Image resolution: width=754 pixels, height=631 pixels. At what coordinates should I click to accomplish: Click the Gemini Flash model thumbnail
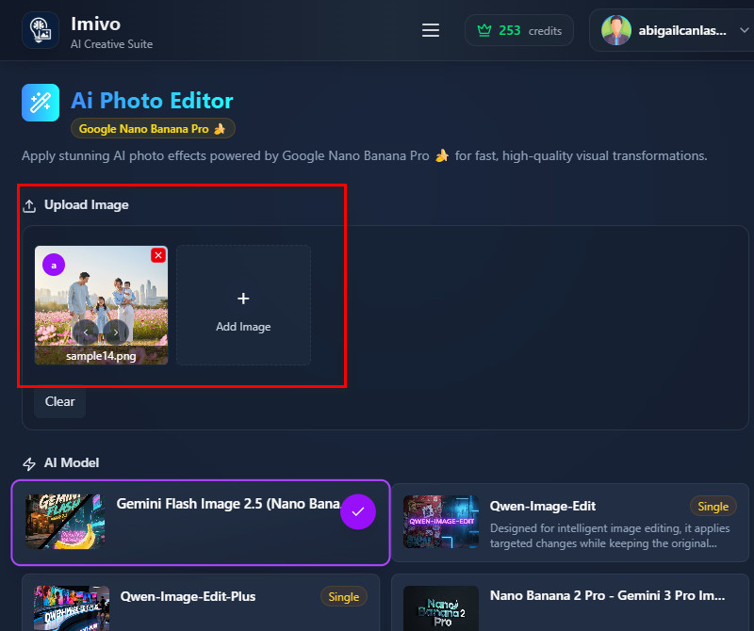click(65, 522)
